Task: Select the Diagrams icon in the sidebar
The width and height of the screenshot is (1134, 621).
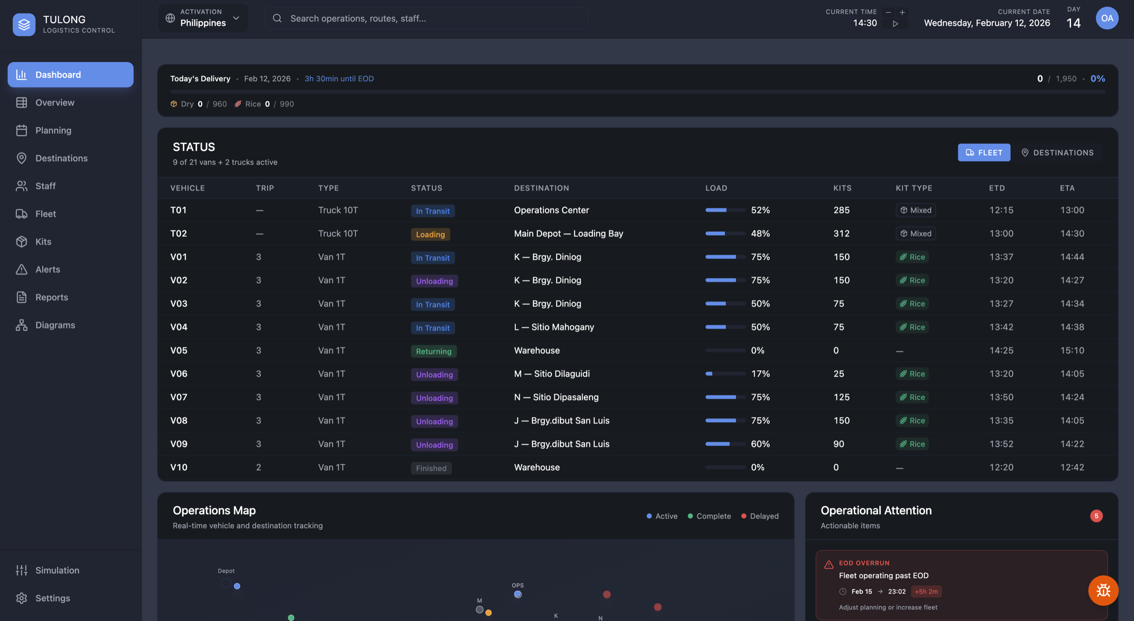Action: tap(22, 325)
